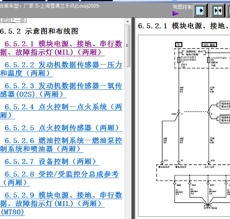Click the B+ box in the wiring diagram

point(179,45)
